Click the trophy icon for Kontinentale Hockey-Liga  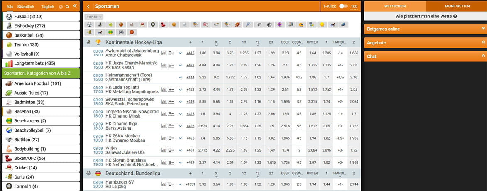click(98, 42)
